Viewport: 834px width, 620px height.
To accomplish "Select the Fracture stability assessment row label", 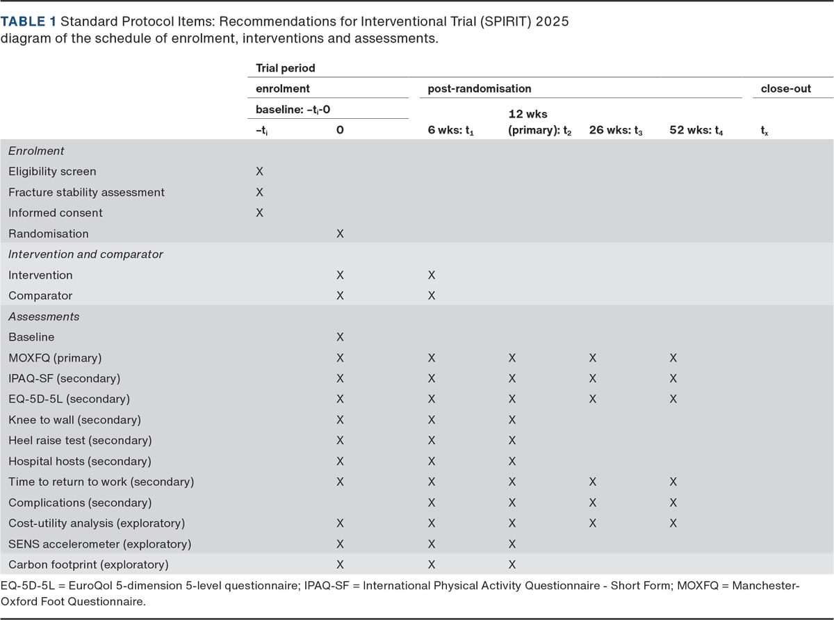I will 86,193.
